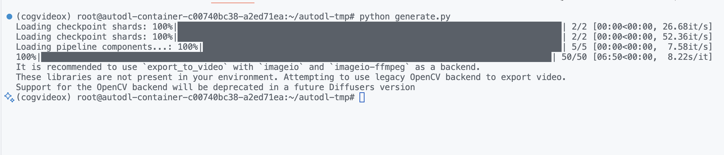Click the 'legacy OpenCV backend' warning line
This screenshot has width=724, height=155.
click(x=291, y=77)
